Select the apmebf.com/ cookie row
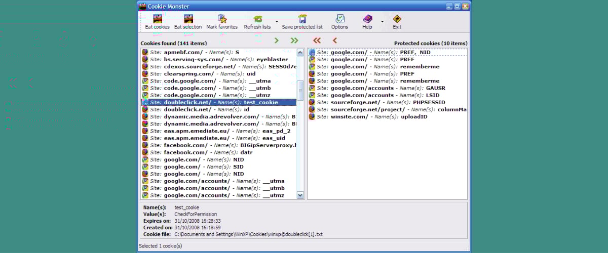 point(218,52)
